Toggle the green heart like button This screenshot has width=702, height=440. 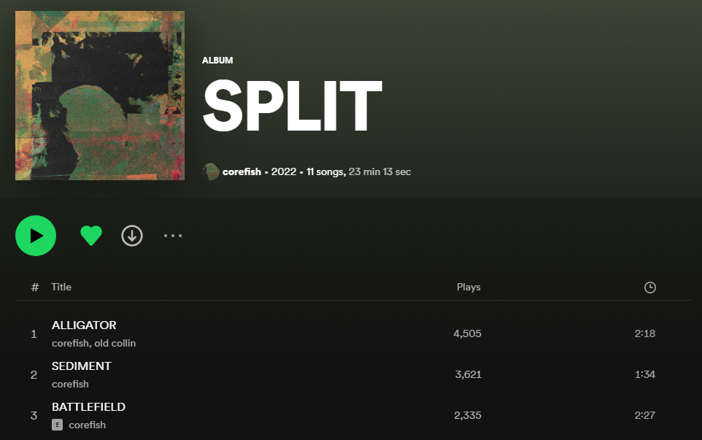coord(91,236)
